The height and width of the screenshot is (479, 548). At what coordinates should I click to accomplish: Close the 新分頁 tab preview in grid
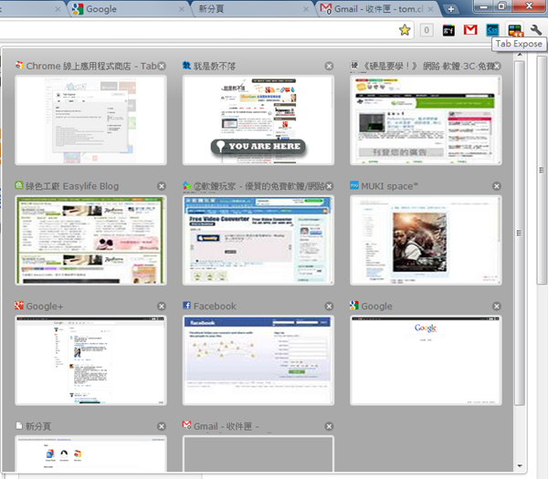point(162,426)
